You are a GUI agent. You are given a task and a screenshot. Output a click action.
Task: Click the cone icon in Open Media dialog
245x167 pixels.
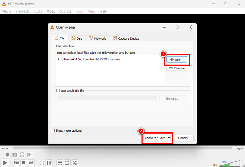[52, 27]
